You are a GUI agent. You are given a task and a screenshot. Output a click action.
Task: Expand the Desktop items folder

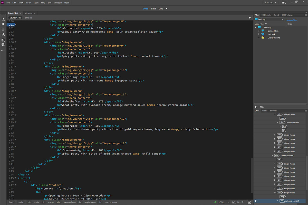pyautogui.click(x=259, y=38)
